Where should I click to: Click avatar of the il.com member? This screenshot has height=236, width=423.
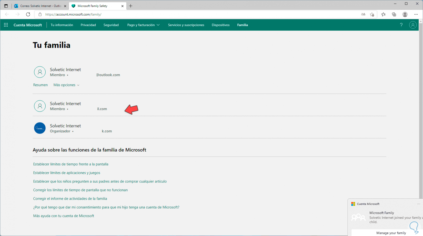40,106
